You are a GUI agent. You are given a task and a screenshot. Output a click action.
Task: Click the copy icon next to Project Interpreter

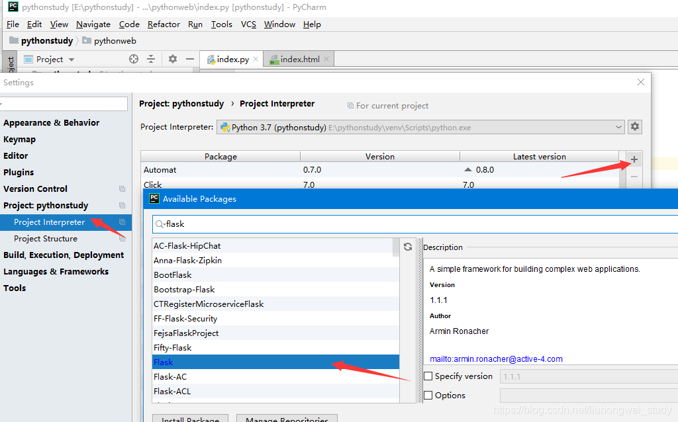pos(122,222)
